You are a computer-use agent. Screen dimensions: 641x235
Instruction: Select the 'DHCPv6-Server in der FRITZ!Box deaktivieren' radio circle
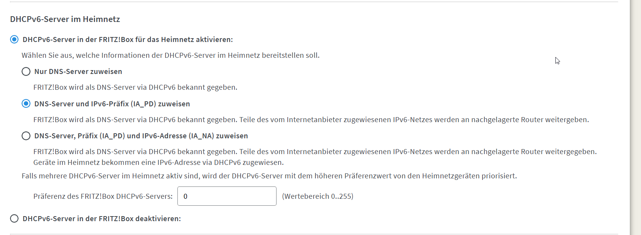point(14,218)
